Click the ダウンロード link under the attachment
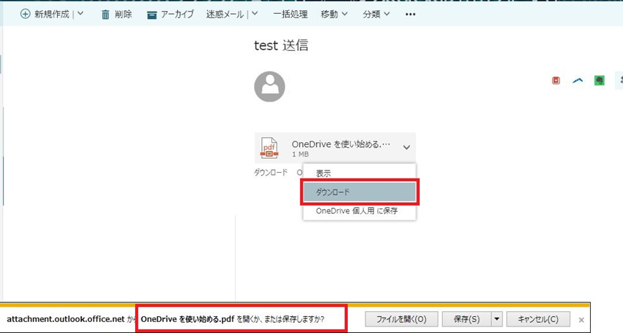The height and width of the screenshot is (333, 623). coord(271,173)
